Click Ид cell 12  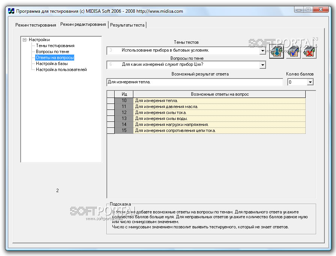point(124,113)
